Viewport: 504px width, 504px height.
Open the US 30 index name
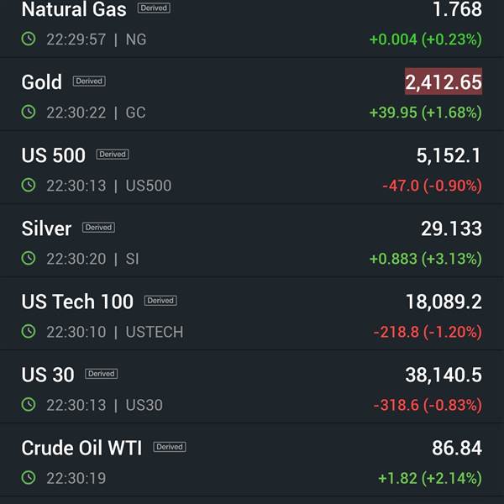pyautogui.click(x=48, y=375)
